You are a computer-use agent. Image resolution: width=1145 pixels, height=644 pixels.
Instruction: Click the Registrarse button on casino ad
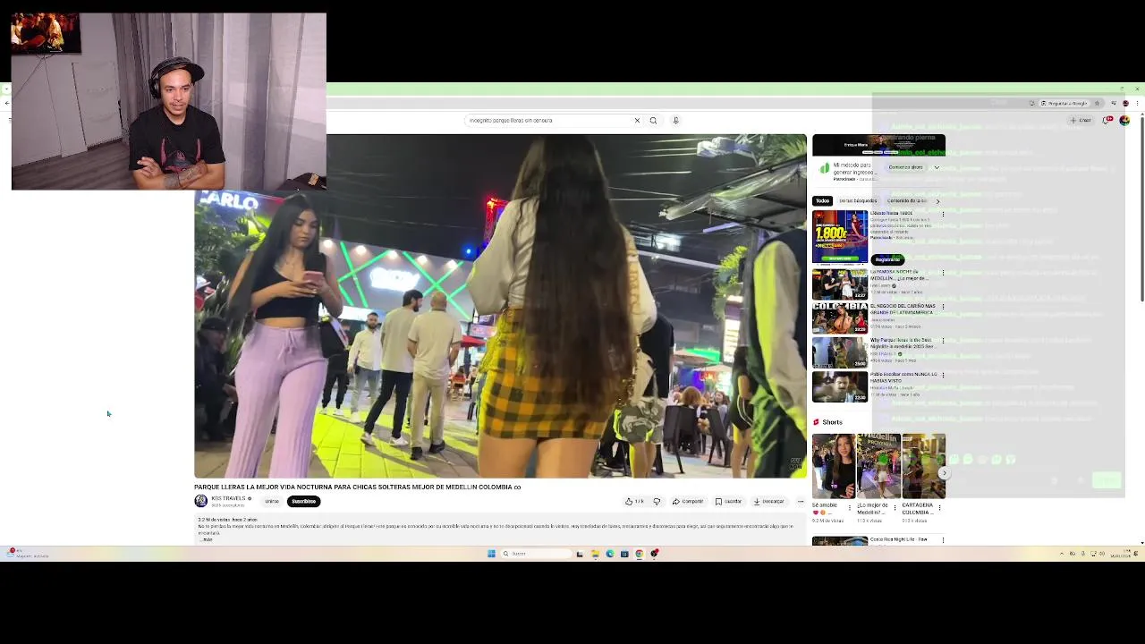point(887,259)
